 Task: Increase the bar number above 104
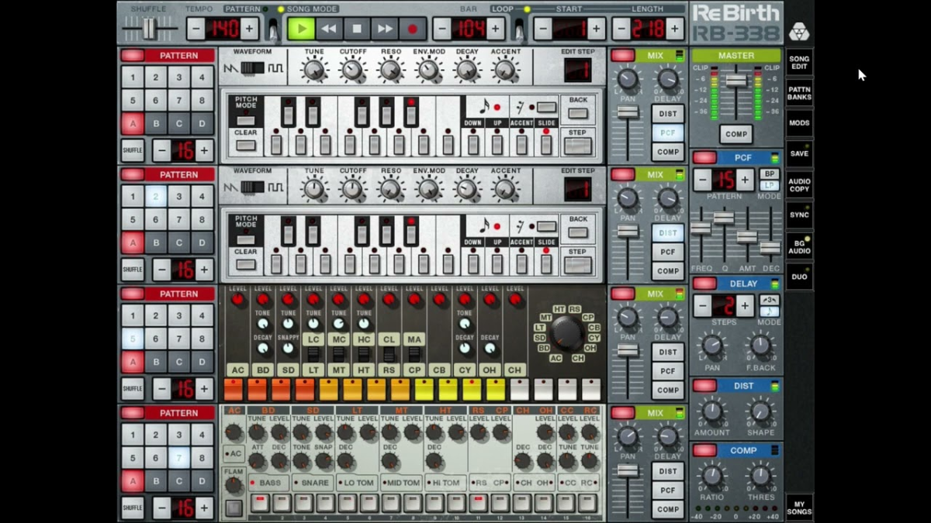coord(495,29)
